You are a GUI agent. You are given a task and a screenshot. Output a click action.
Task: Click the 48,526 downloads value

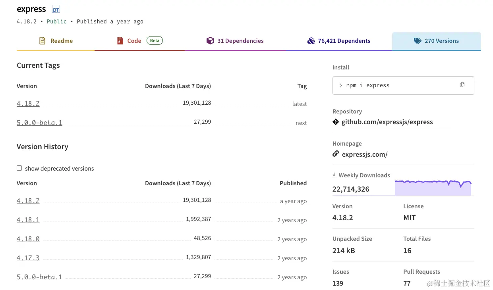tap(202, 238)
